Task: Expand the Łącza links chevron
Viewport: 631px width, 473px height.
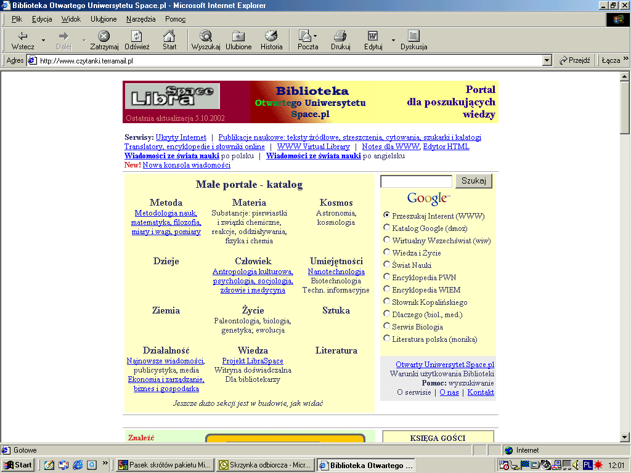Action: click(x=626, y=59)
